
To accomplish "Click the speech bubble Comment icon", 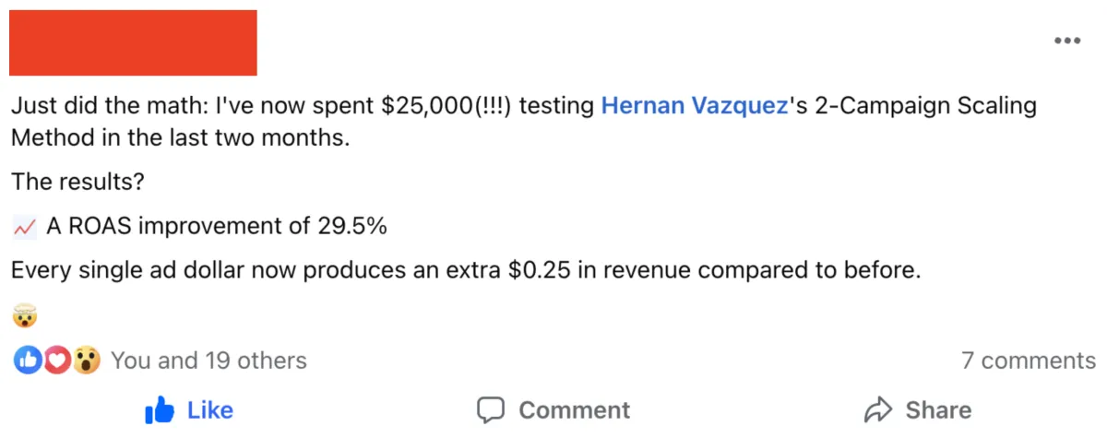I will (491, 409).
